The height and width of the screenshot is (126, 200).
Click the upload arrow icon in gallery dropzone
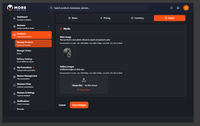[x=84, y=80]
